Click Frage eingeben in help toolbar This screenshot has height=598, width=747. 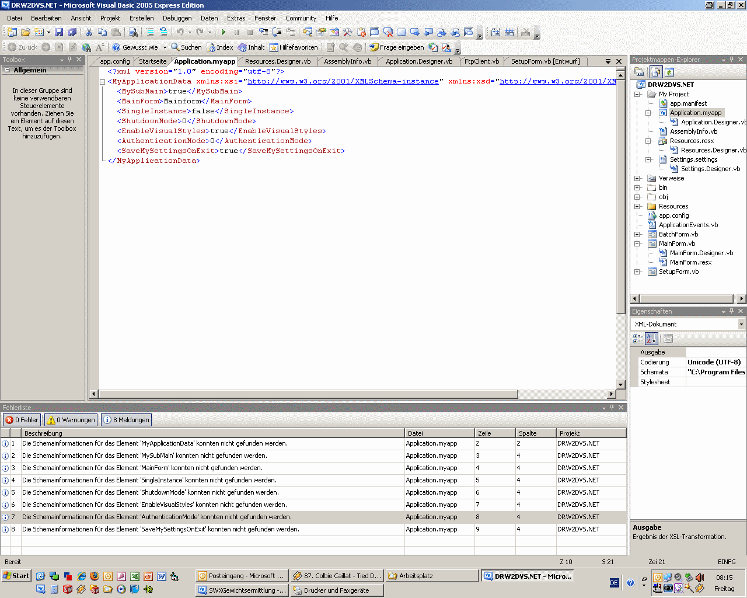397,47
